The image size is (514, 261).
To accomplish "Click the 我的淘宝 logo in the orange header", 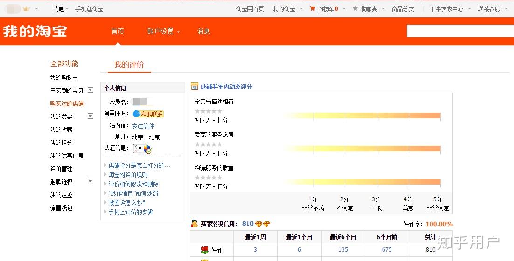I will click(x=35, y=32).
